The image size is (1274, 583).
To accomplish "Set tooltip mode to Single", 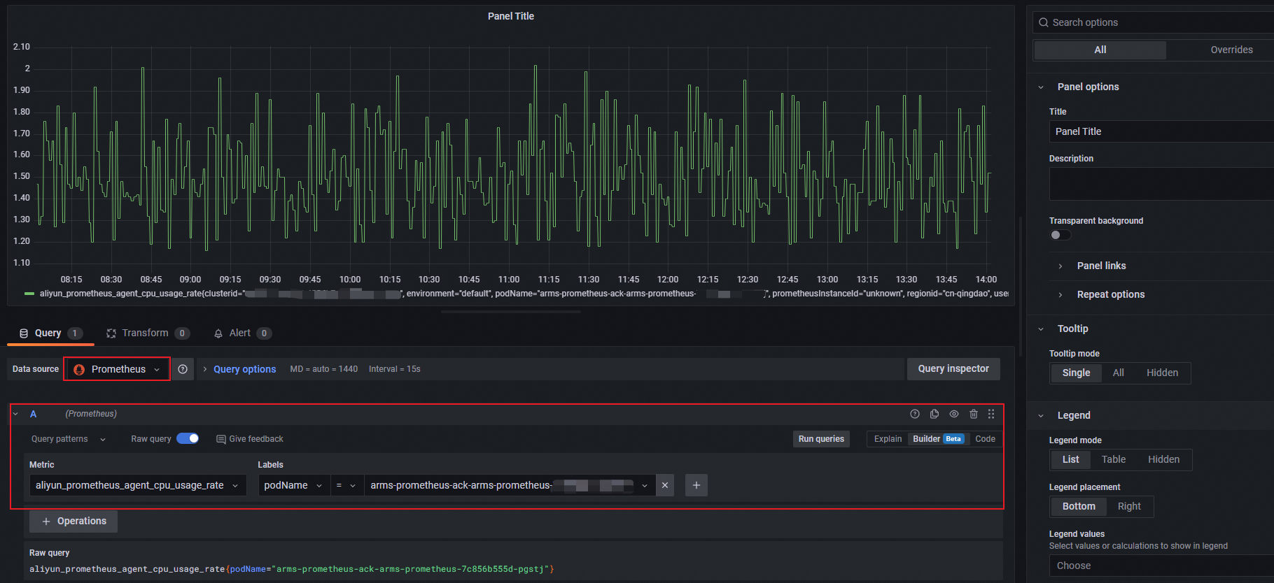I will [1076, 373].
